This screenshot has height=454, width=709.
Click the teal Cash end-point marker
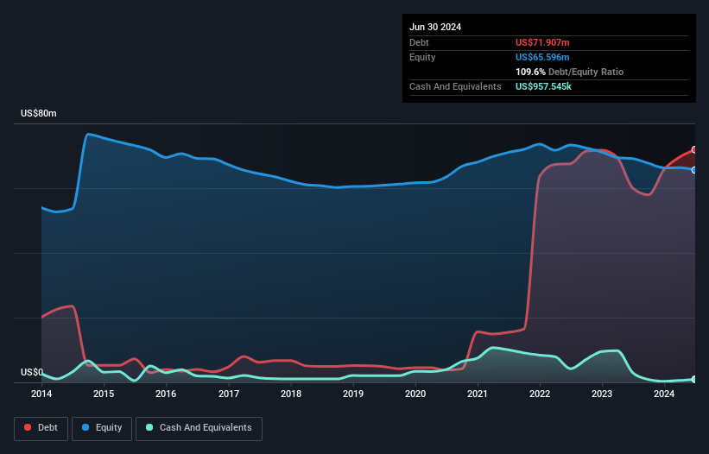[694, 379]
